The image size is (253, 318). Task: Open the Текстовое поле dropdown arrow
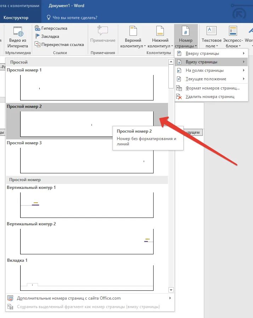coord(217,46)
